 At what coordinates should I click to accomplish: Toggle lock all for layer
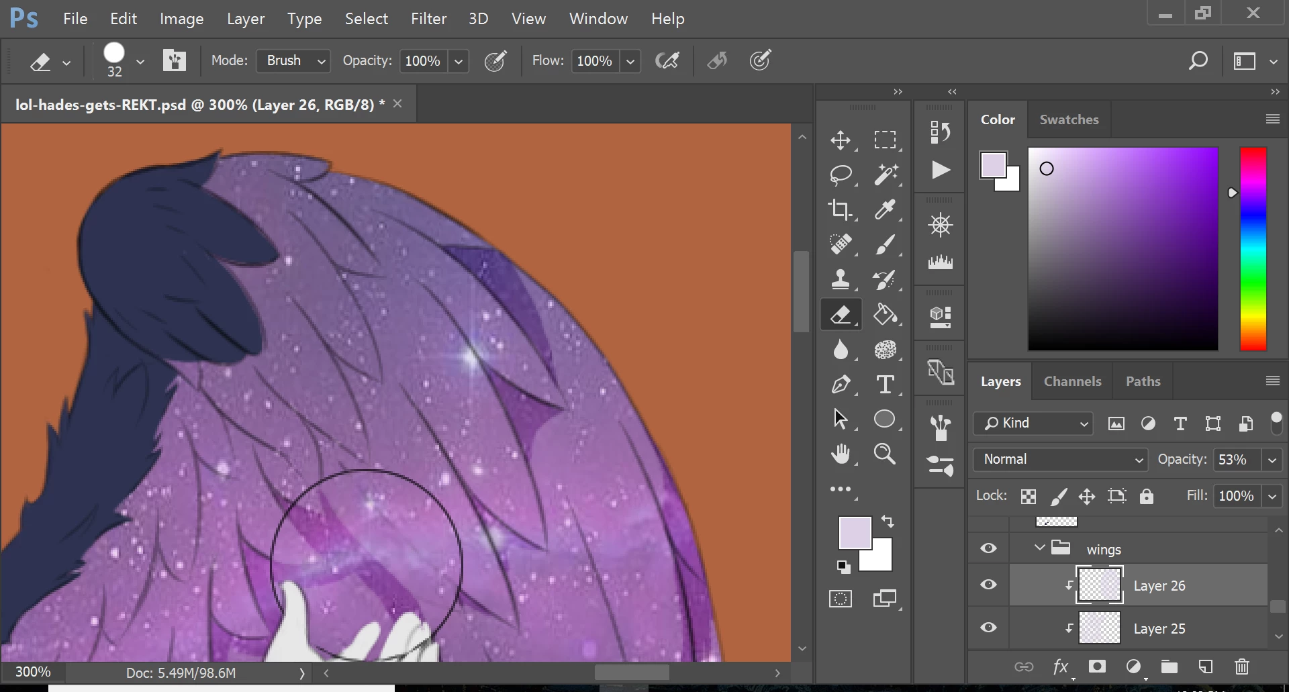click(x=1147, y=496)
